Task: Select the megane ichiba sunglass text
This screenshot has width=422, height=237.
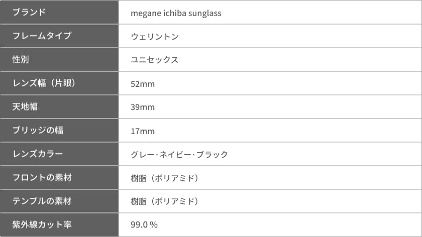Action: (176, 13)
